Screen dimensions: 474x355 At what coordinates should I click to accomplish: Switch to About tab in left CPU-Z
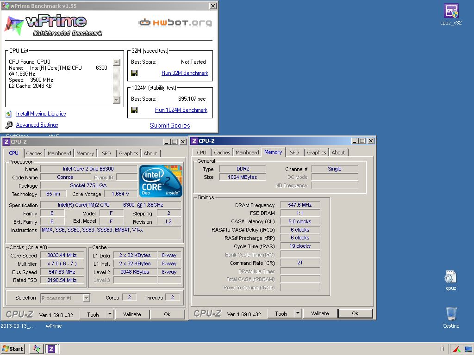pos(150,153)
